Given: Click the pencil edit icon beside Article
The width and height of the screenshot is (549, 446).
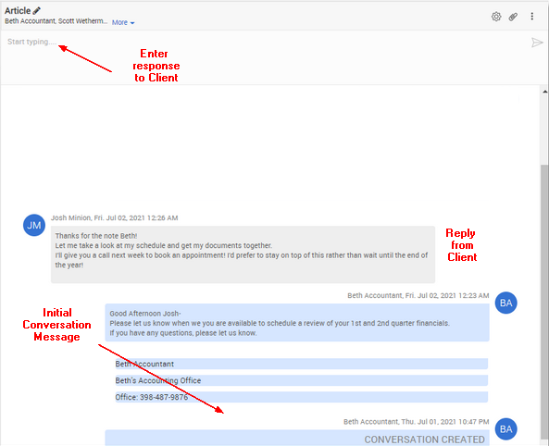Looking at the screenshot, I should (36, 10).
